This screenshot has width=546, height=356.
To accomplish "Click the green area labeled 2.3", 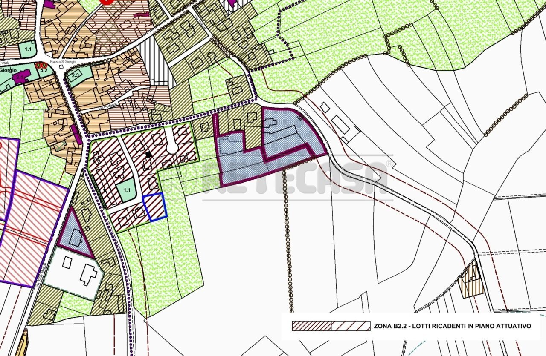I will pyautogui.click(x=76, y=75).
